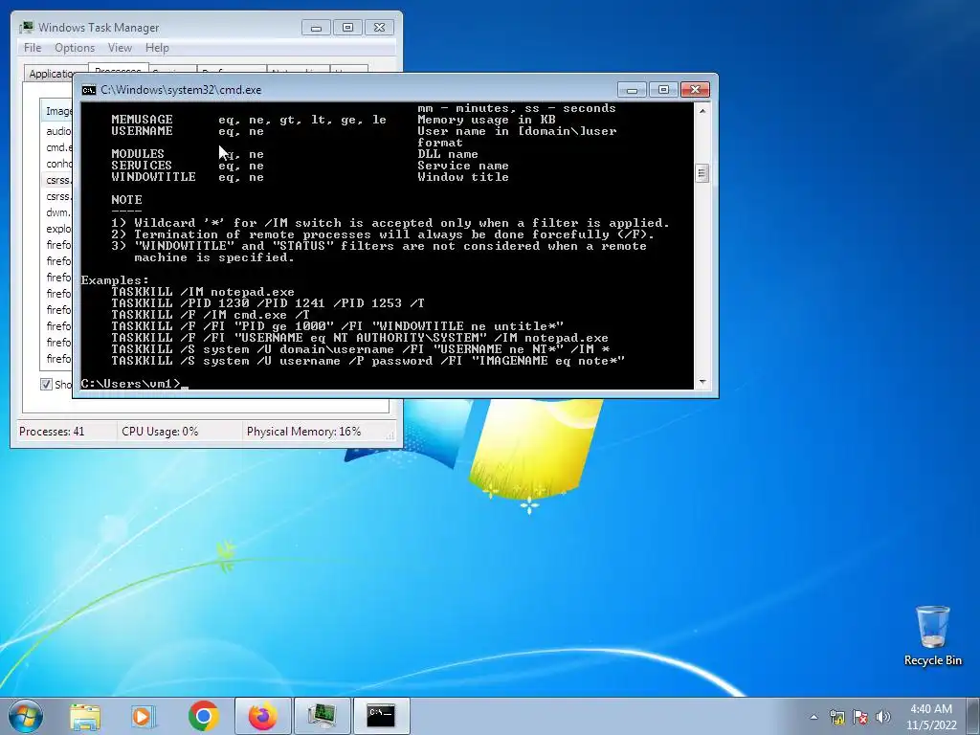The image size is (980, 735).
Task: Click the 'Examples:' heading in cmd
Action: click(115, 280)
